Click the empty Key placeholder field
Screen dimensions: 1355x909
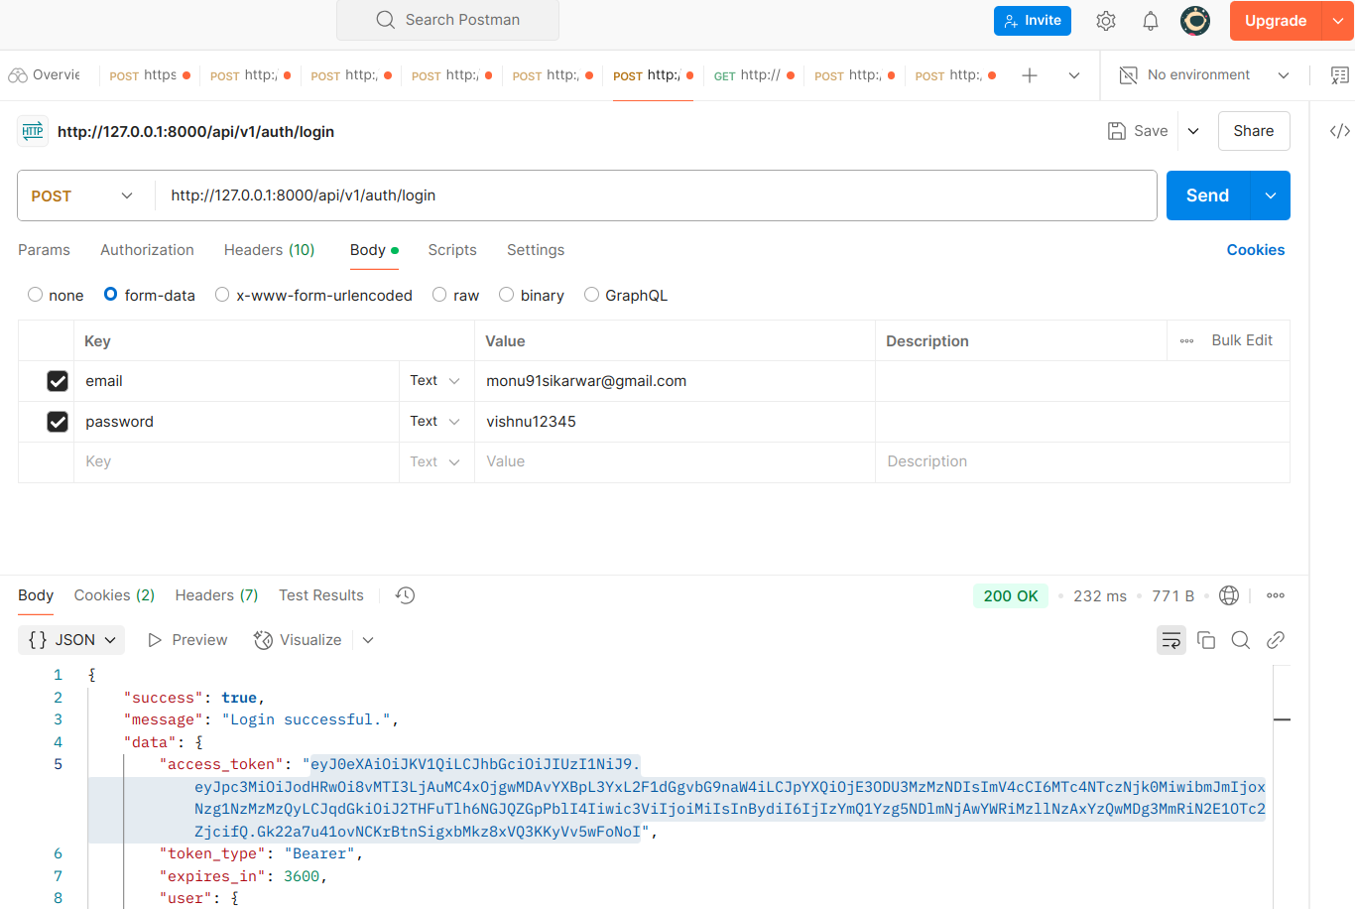tap(236, 462)
